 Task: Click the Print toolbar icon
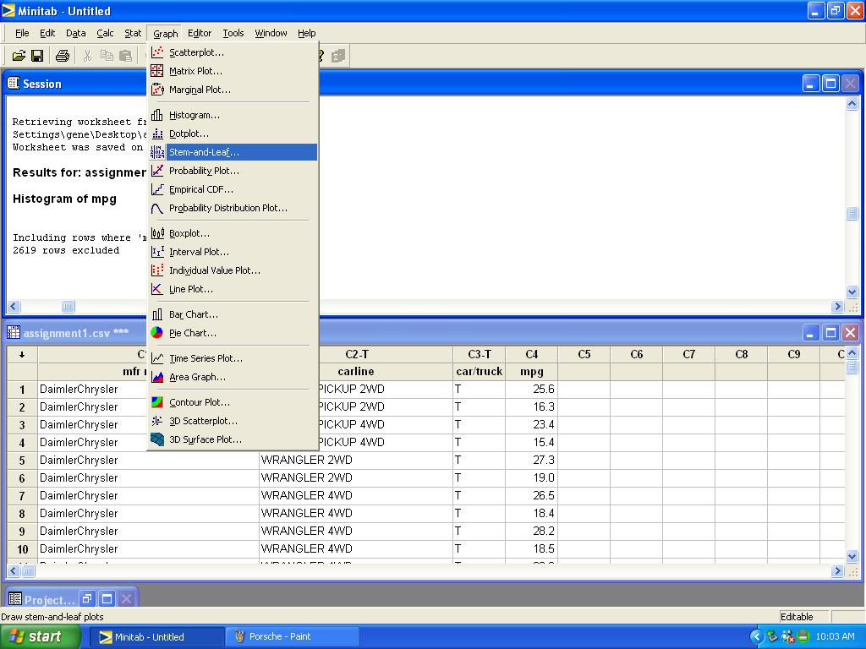[x=62, y=56]
